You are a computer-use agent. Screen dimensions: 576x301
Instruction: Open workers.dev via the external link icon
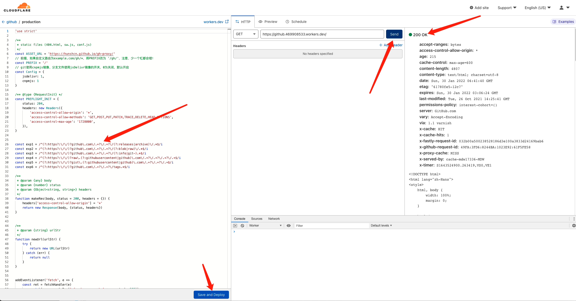(x=227, y=21)
